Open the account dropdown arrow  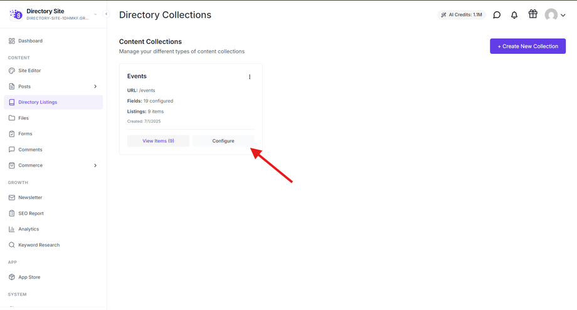[563, 15]
